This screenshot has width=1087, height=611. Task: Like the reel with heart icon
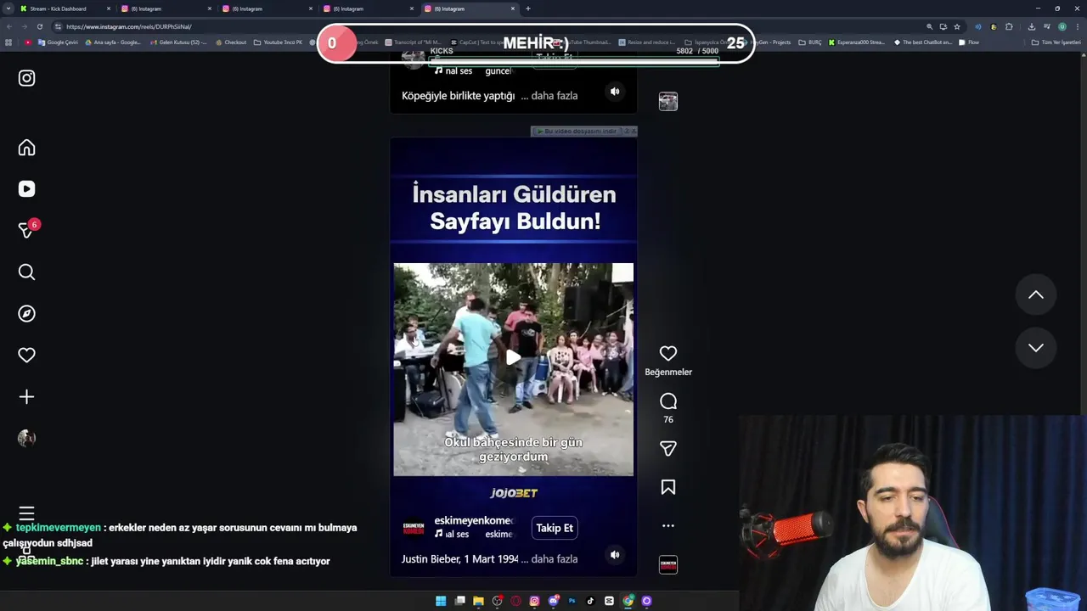point(668,353)
